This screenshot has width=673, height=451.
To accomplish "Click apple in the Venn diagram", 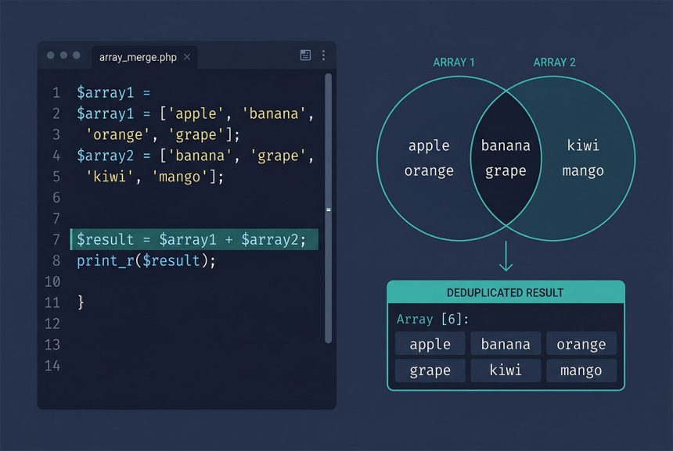I will pyautogui.click(x=429, y=145).
